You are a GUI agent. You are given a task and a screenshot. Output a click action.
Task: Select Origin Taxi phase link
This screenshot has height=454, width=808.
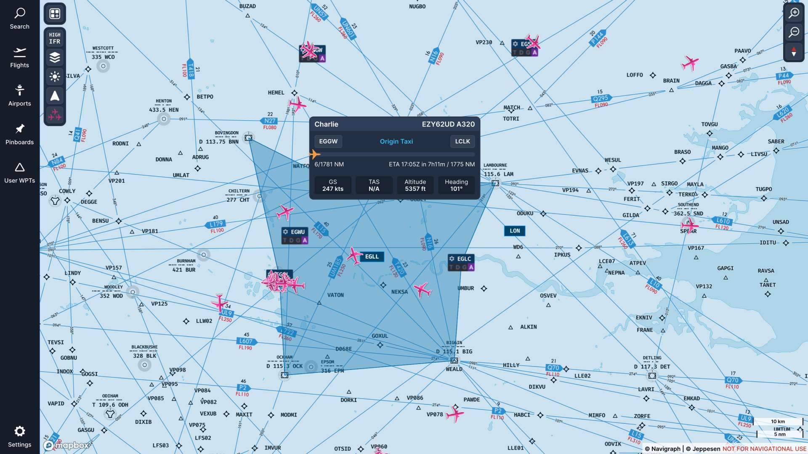(x=396, y=141)
